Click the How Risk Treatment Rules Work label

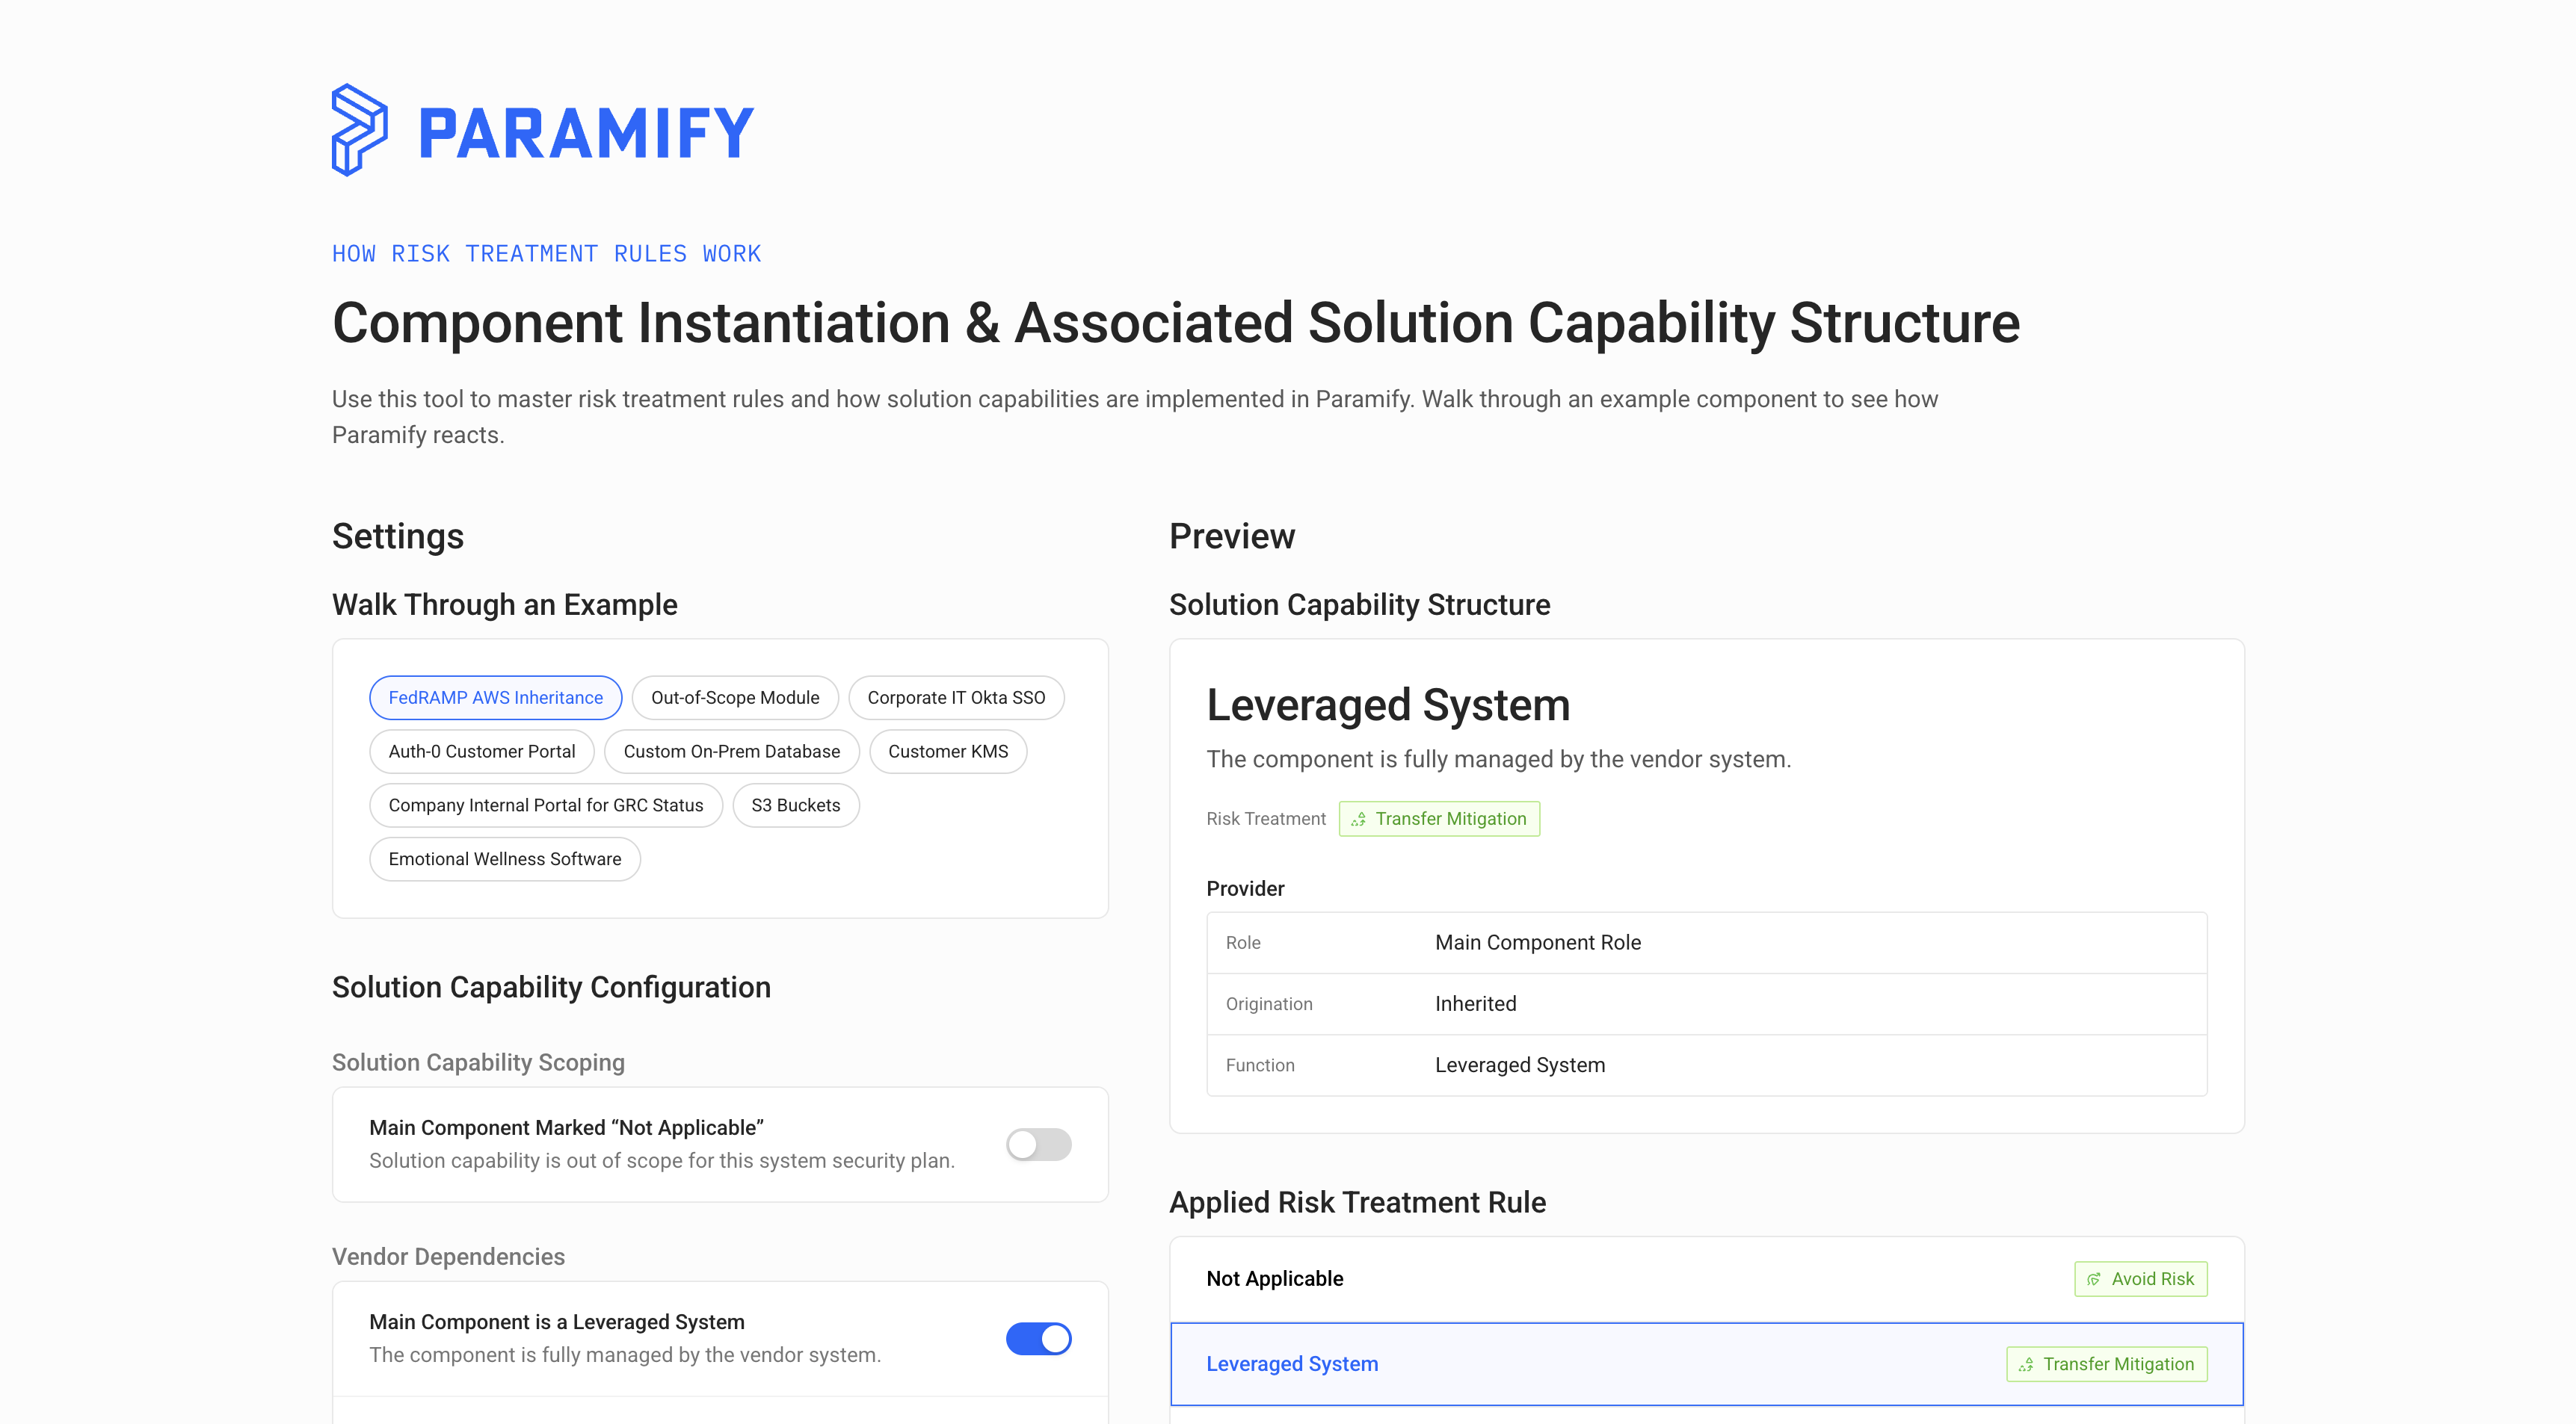[547, 254]
